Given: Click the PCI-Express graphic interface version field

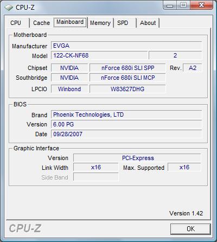Looking at the screenshot, I should pyautogui.click(x=137, y=158).
